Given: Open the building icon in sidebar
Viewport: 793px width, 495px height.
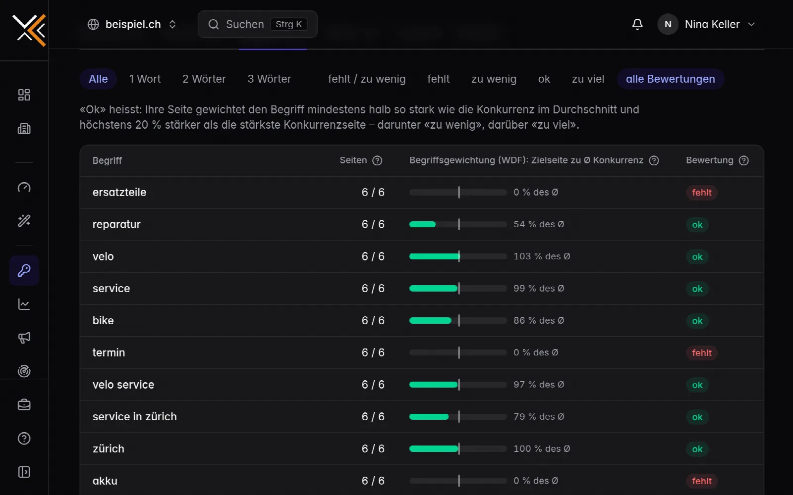Looking at the screenshot, I should [x=24, y=129].
